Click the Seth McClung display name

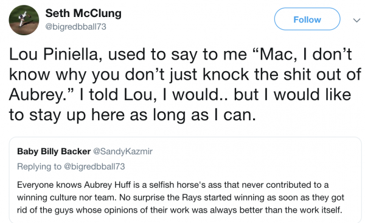click(83, 13)
